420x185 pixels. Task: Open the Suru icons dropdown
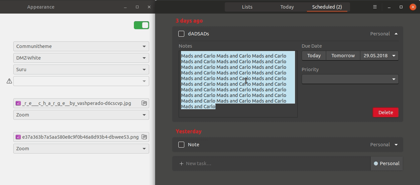click(81, 69)
